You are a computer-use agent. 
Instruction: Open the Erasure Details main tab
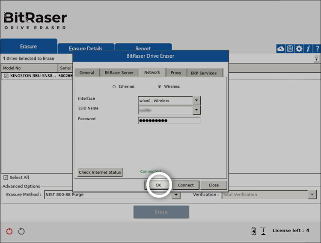(x=86, y=48)
